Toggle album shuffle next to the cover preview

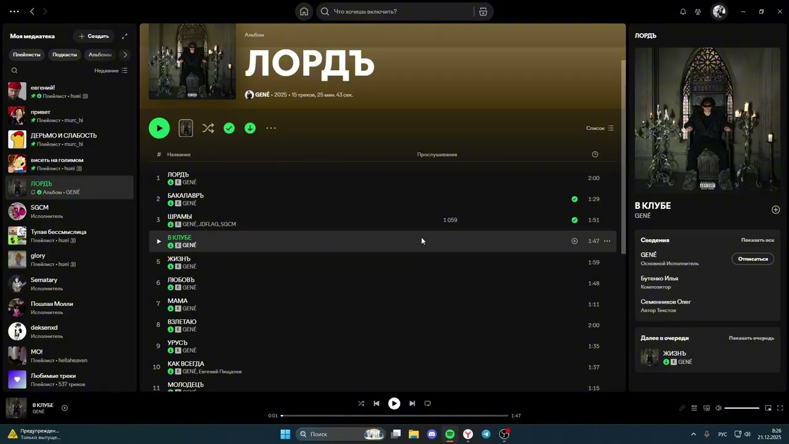[x=208, y=128]
